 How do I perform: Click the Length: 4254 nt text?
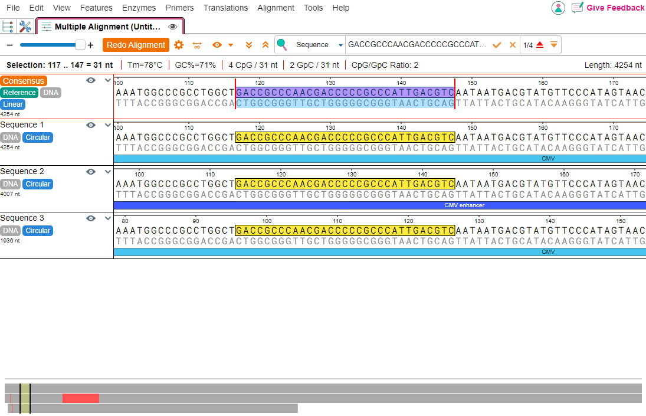point(613,65)
